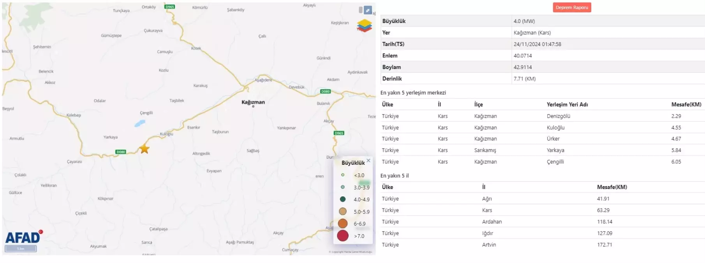Click the Denizgölü settlement row

(x=558, y=116)
